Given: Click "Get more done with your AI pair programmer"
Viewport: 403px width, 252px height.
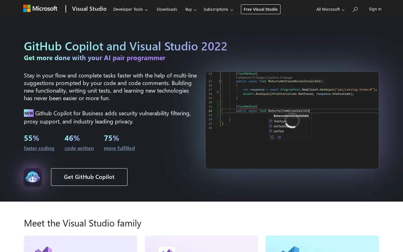Looking at the screenshot, I should pyautogui.click(x=94, y=58).
